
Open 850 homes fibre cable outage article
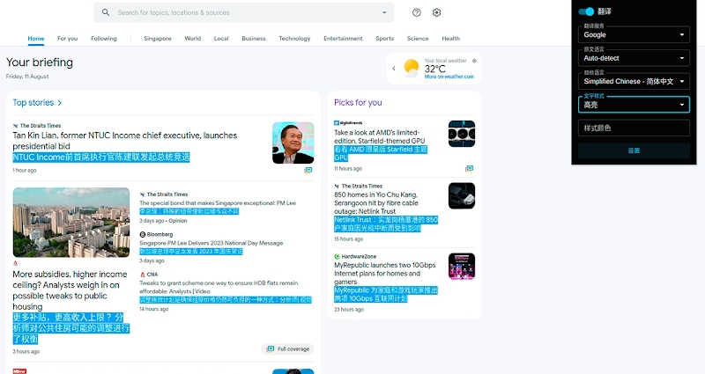click(376, 203)
